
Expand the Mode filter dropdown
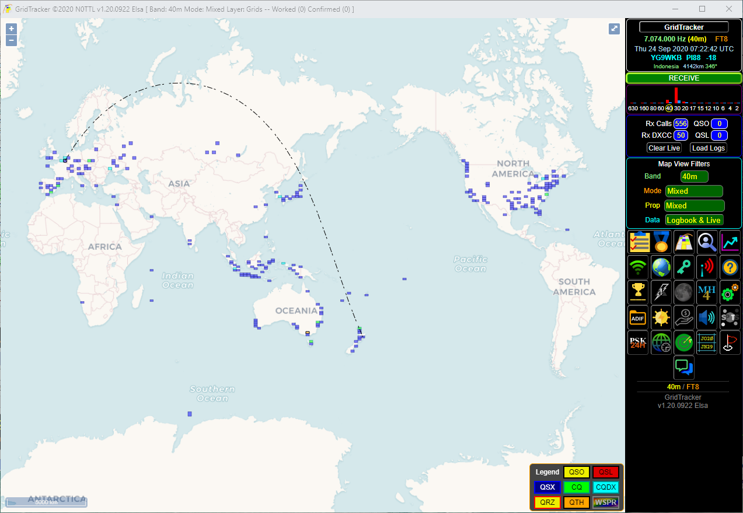694,191
